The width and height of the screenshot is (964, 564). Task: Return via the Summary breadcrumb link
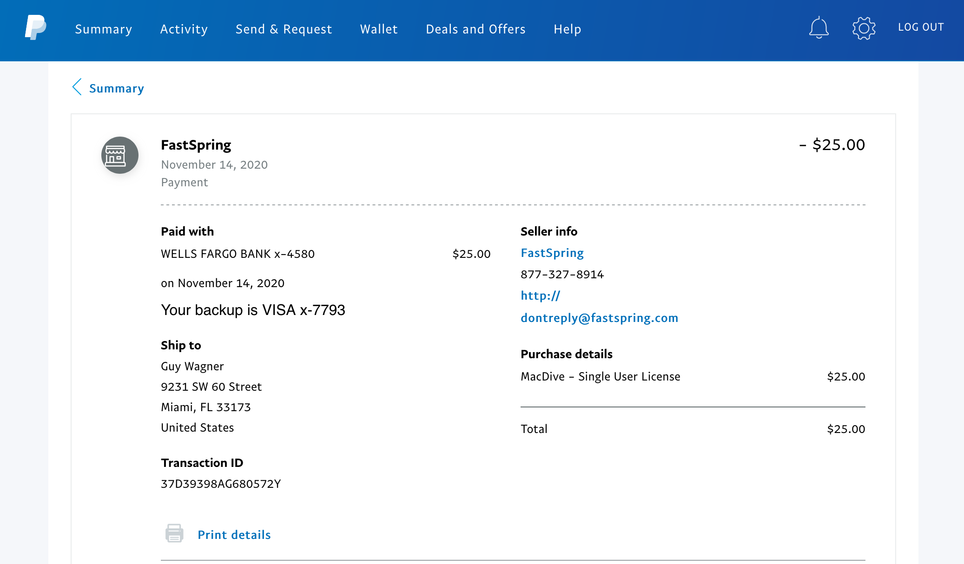click(116, 88)
